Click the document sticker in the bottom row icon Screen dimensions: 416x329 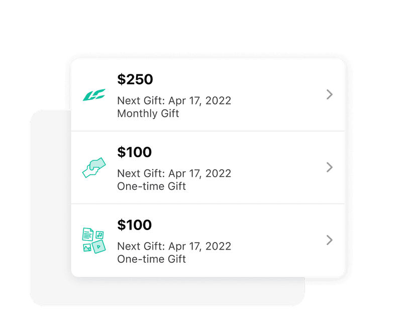pyautogui.click(x=88, y=234)
